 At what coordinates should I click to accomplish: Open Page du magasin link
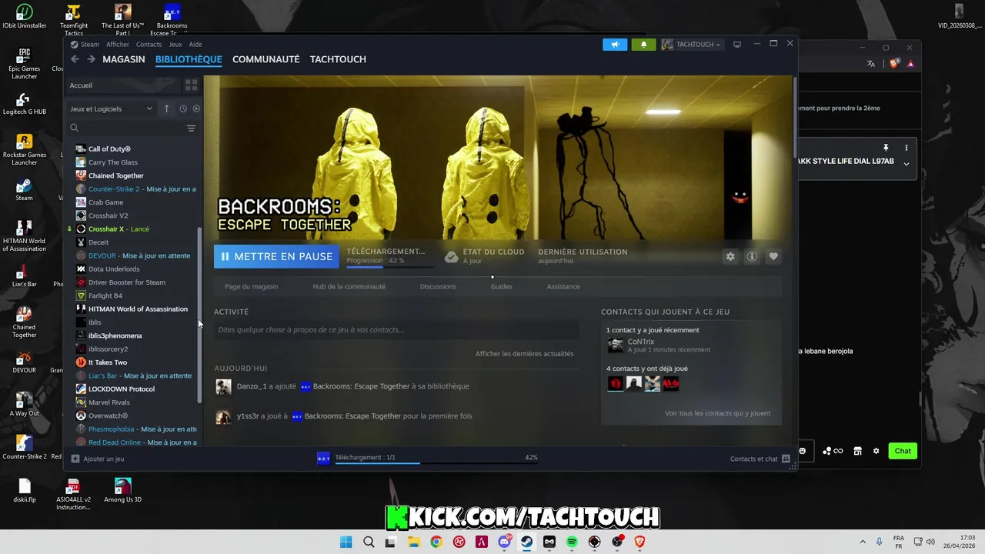tap(252, 287)
